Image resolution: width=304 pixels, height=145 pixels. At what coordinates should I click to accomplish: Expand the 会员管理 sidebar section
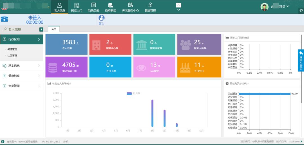coord(21,86)
